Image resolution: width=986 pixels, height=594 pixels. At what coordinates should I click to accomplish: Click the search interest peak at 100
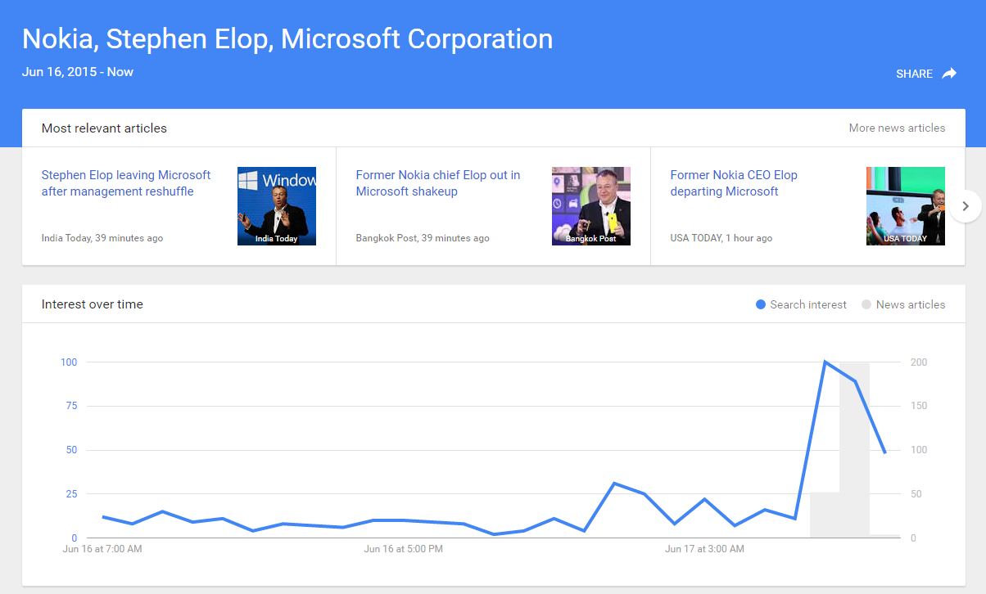click(825, 362)
